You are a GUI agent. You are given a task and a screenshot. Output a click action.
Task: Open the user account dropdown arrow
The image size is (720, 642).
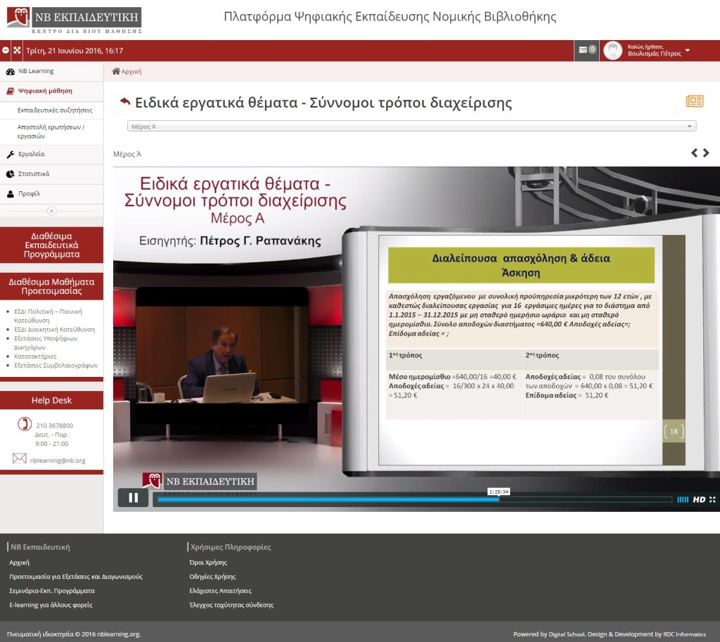pos(688,50)
